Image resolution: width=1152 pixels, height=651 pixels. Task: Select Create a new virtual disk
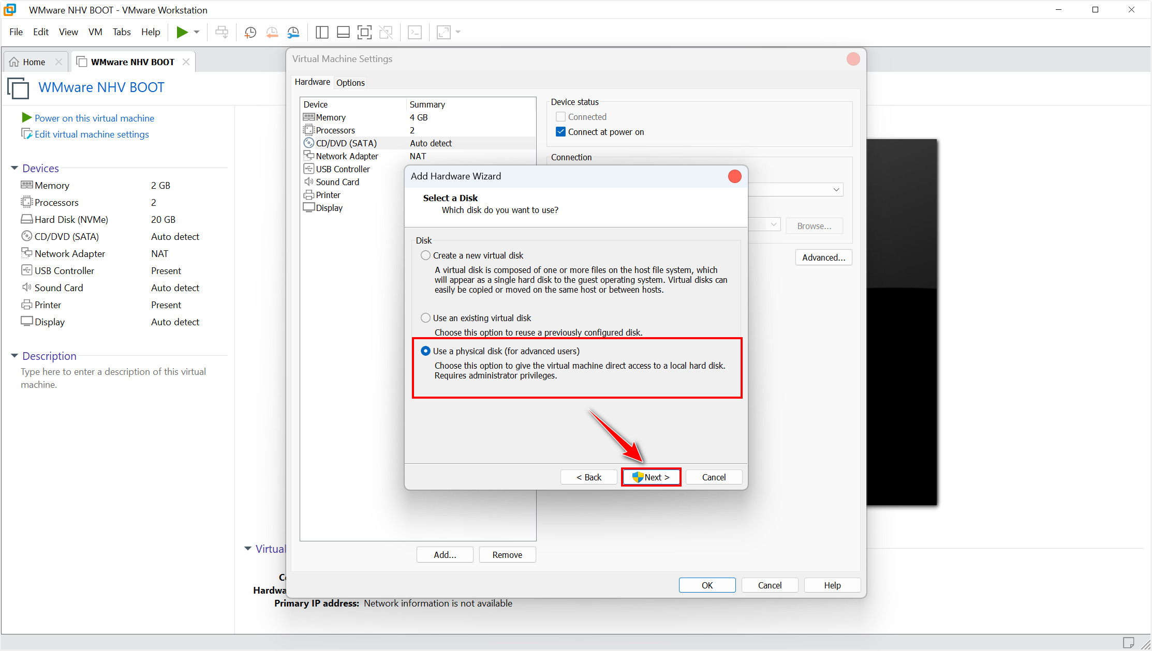pyautogui.click(x=425, y=255)
